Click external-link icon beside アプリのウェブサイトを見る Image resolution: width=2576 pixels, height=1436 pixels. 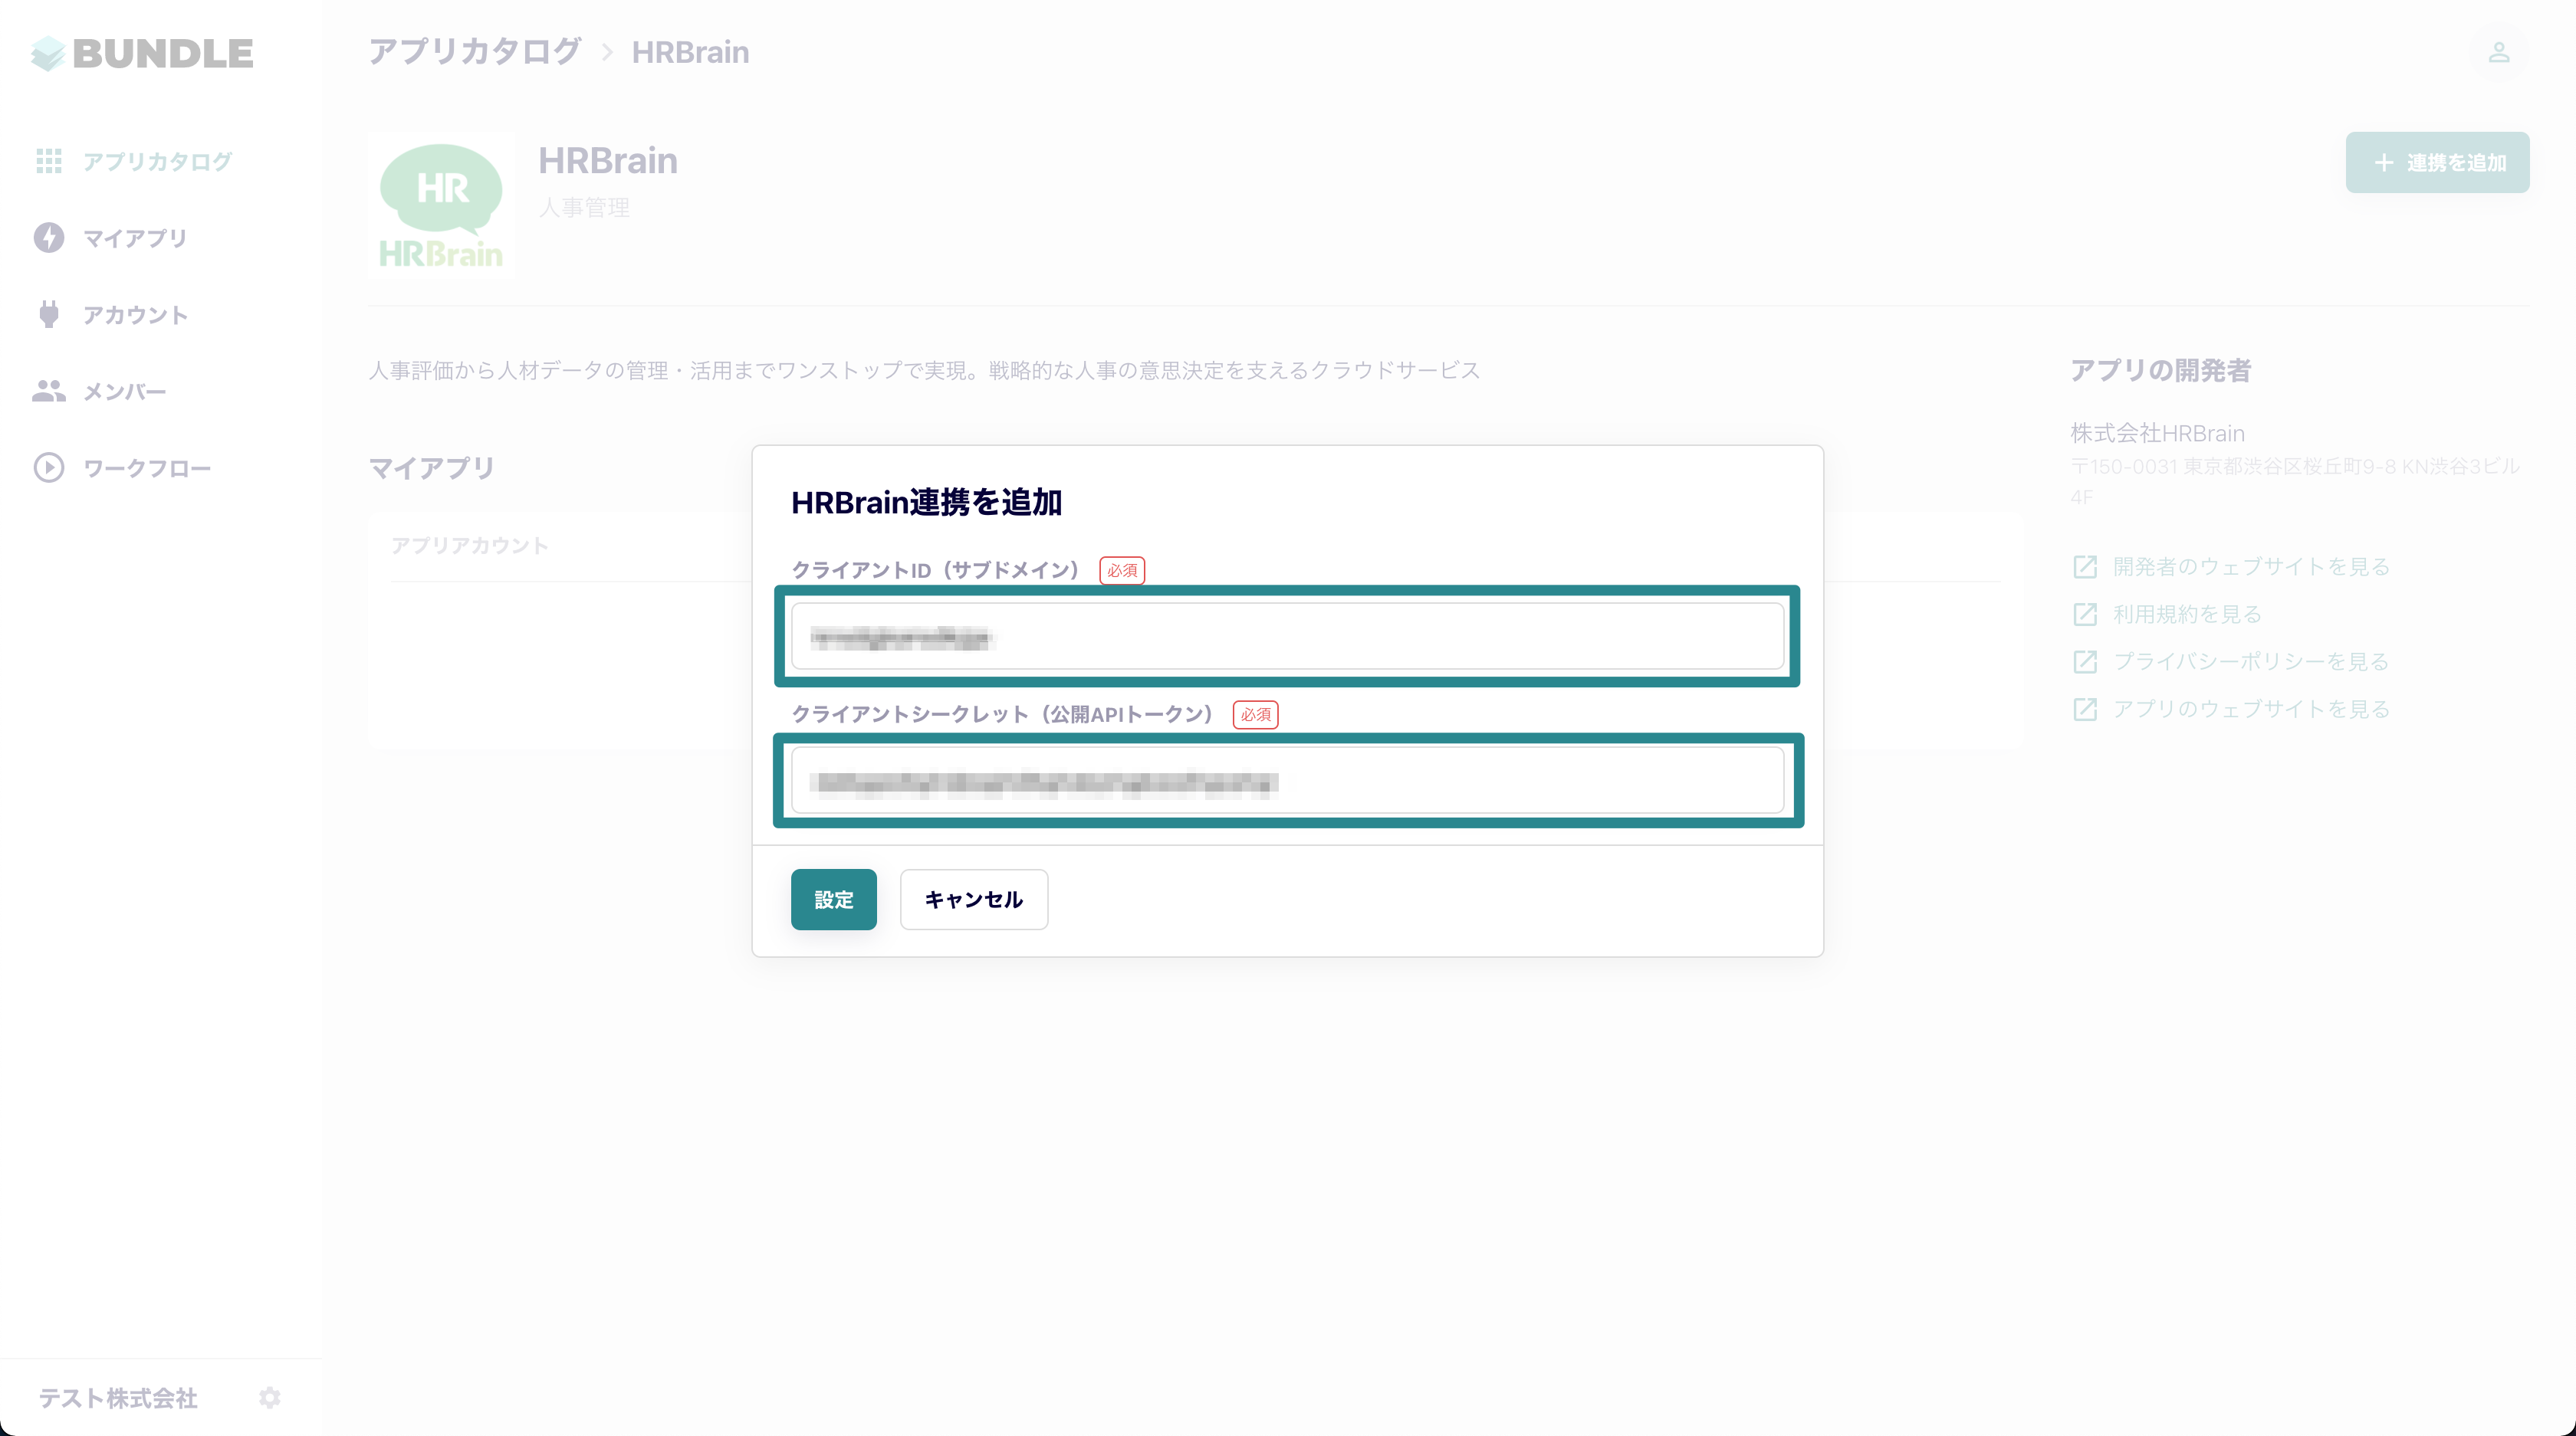pos(2085,709)
